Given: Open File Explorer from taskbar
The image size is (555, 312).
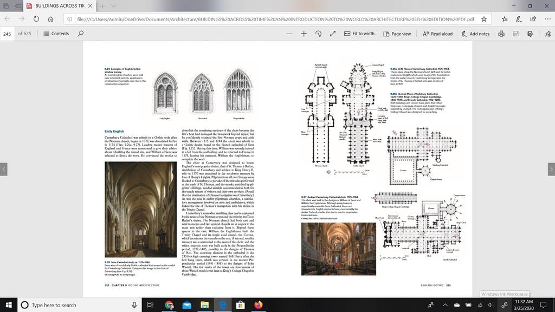Looking at the screenshot, I should coord(204,305).
